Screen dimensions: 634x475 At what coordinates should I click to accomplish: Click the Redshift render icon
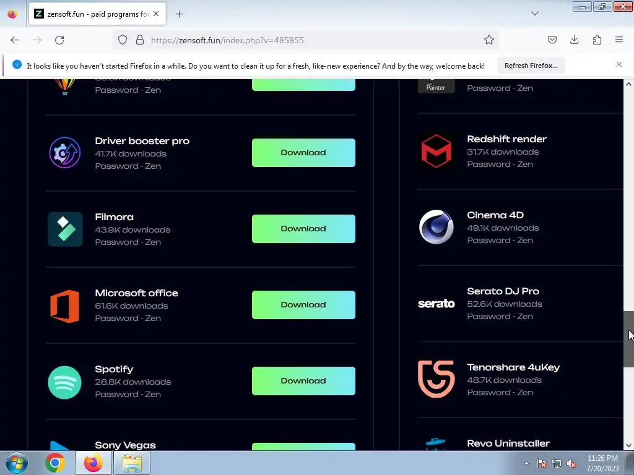(x=436, y=151)
